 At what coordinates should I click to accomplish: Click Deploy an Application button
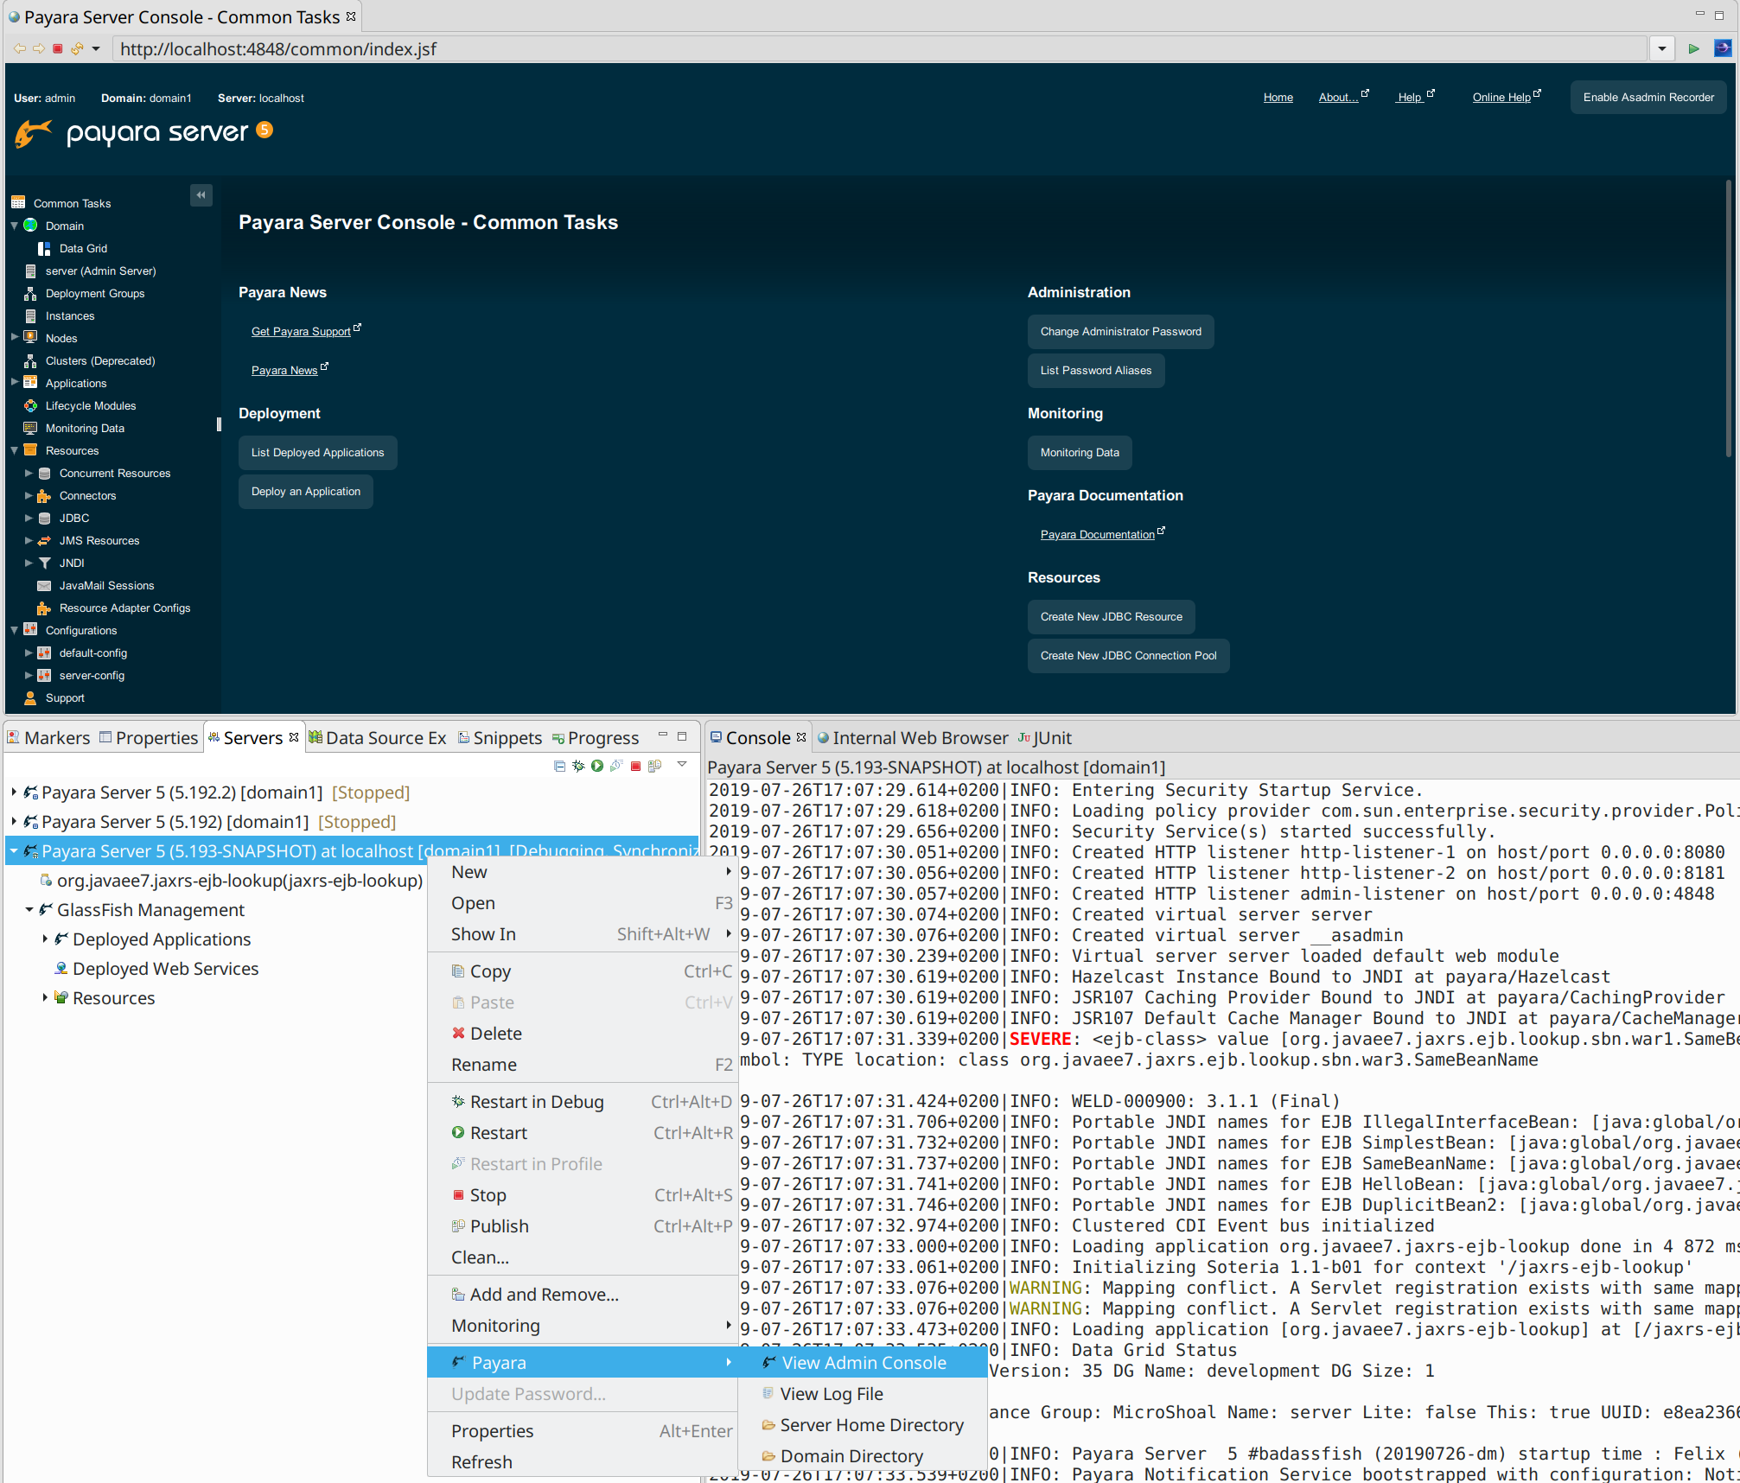pyautogui.click(x=305, y=492)
